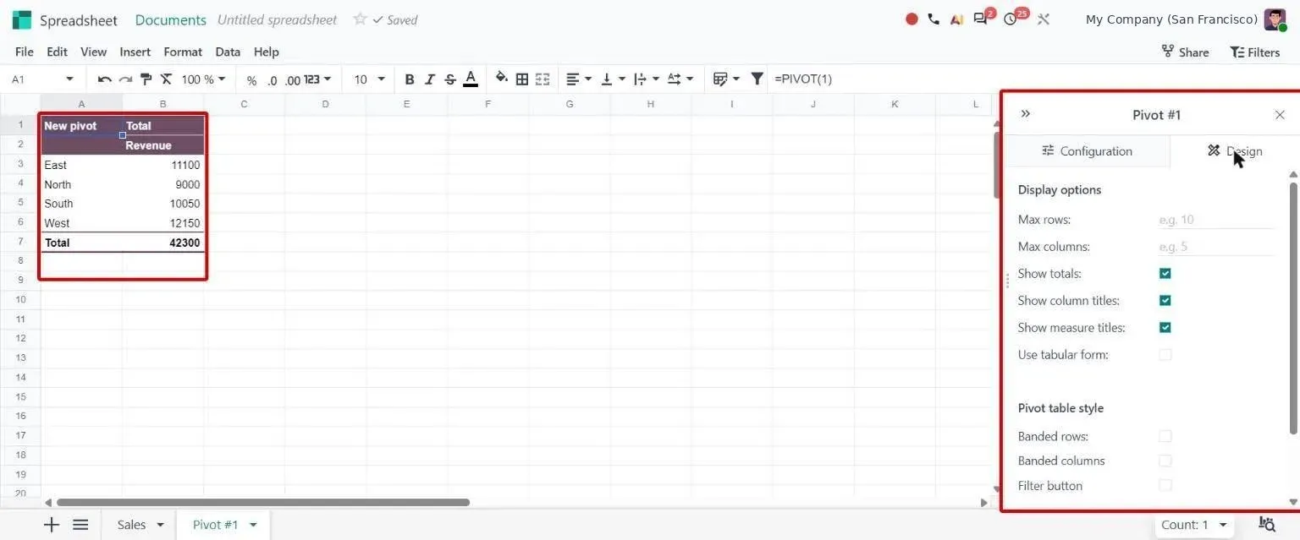1300x540 pixels.
Task: Enable Filter button checkbox
Action: point(1165,485)
